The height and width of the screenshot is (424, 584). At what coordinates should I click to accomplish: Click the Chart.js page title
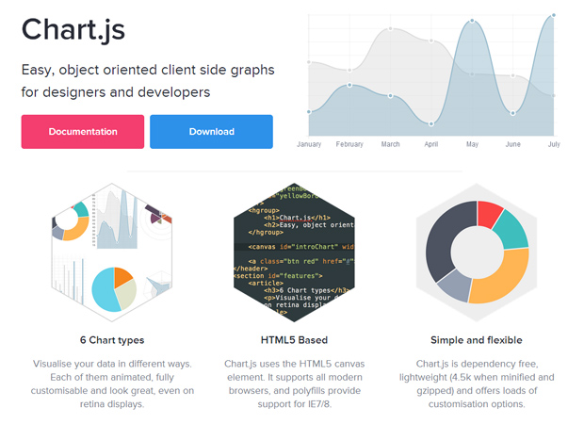click(x=73, y=30)
